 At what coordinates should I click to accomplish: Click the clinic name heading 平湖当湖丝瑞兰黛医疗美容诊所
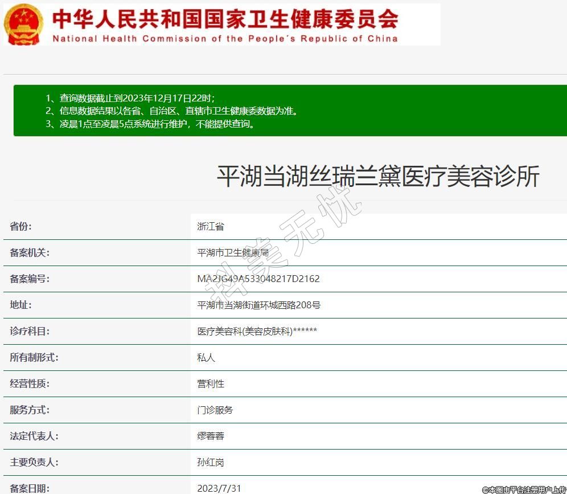pyautogui.click(x=377, y=177)
